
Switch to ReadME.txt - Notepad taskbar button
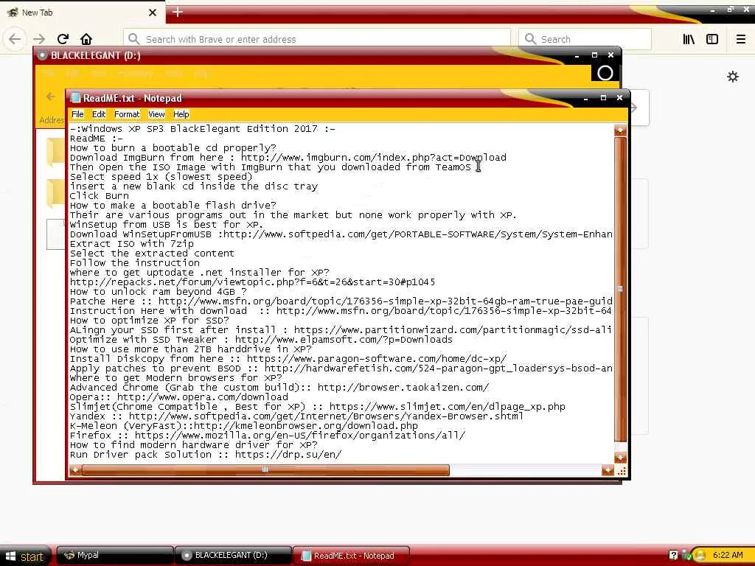(351, 556)
